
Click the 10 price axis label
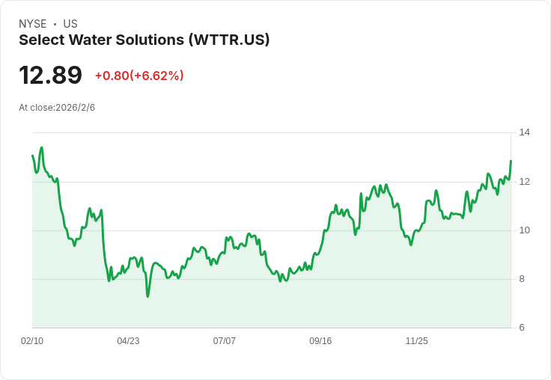click(x=524, y=230)
